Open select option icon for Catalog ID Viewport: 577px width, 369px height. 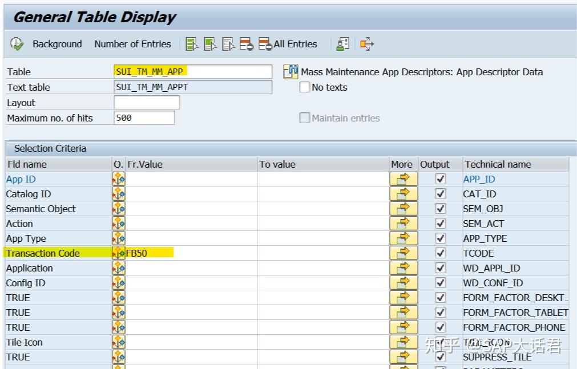click(x=119, y=194)
